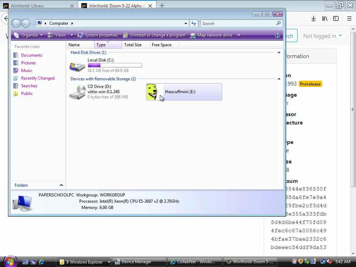This screenshot has height=267, width=356.
Task: Select the CD Drive (D:) icon
Action: pyautogui.click(x=77, y=92)
